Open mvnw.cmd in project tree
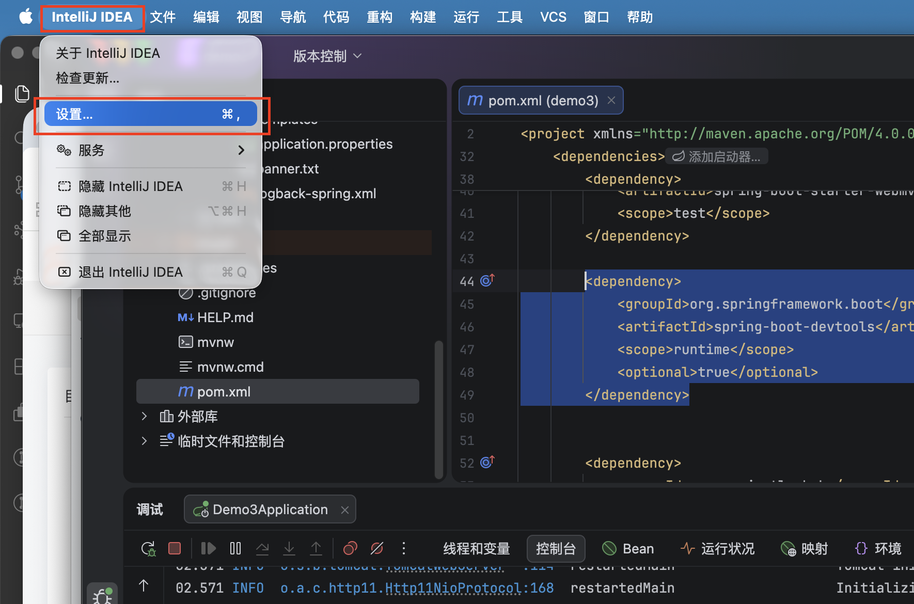The image size is (914, 604). point(221,367)
